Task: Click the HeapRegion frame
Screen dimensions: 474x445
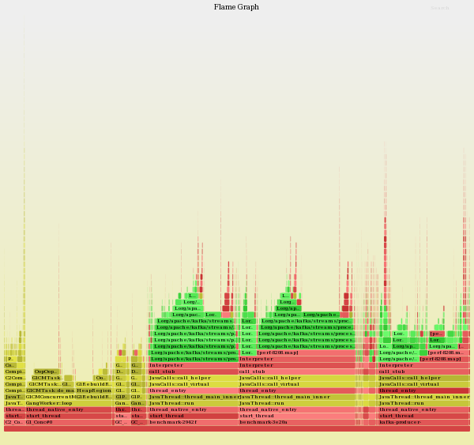Action: point(93,390)
